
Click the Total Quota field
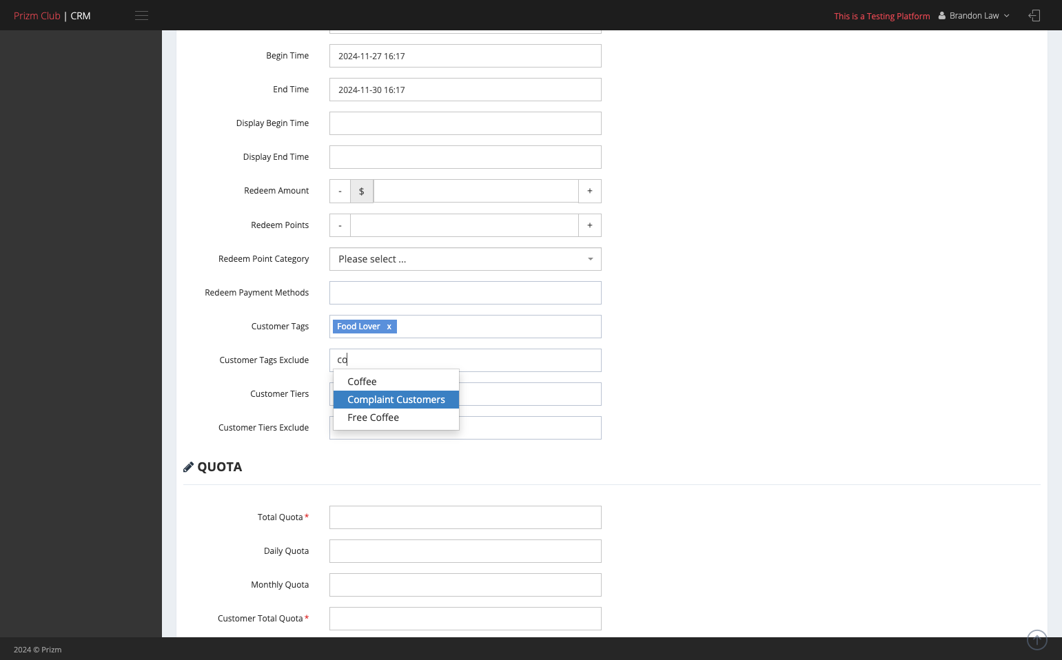click(x=465, y=517)
